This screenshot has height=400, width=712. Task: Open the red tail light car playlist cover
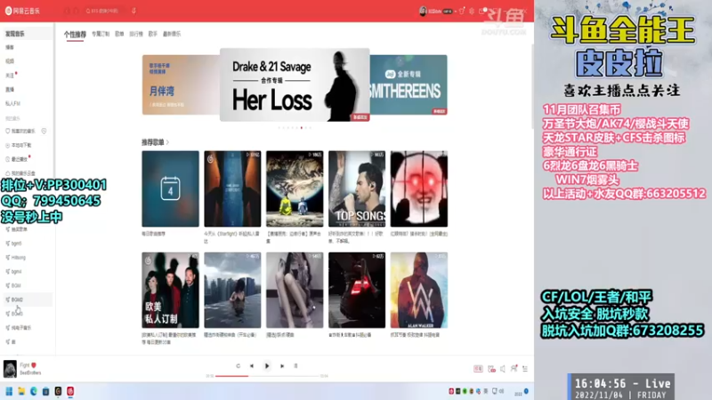(x=357, y=291)
